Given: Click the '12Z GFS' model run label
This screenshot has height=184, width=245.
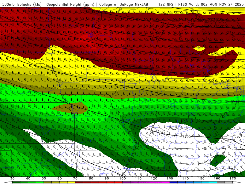Looking at the screenshot, I should click(166, 4).
